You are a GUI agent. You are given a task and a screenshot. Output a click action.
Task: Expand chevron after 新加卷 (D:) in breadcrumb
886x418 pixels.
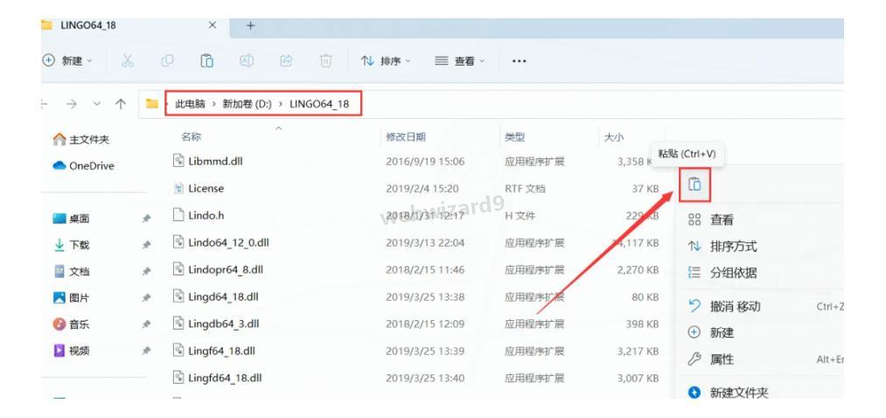pos(281,105)
